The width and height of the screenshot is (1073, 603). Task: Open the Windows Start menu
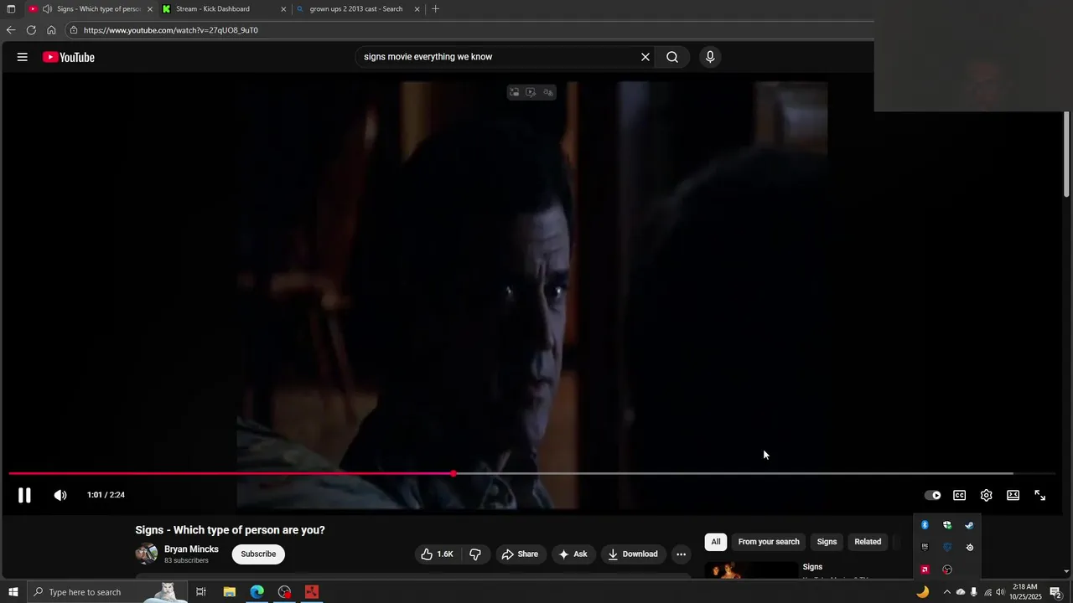[13, 592]
